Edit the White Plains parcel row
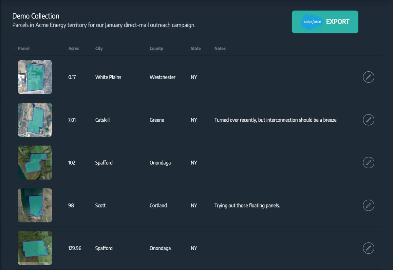Image resolution: width=393 pixels, height=270 pixels. coord(368,77)
